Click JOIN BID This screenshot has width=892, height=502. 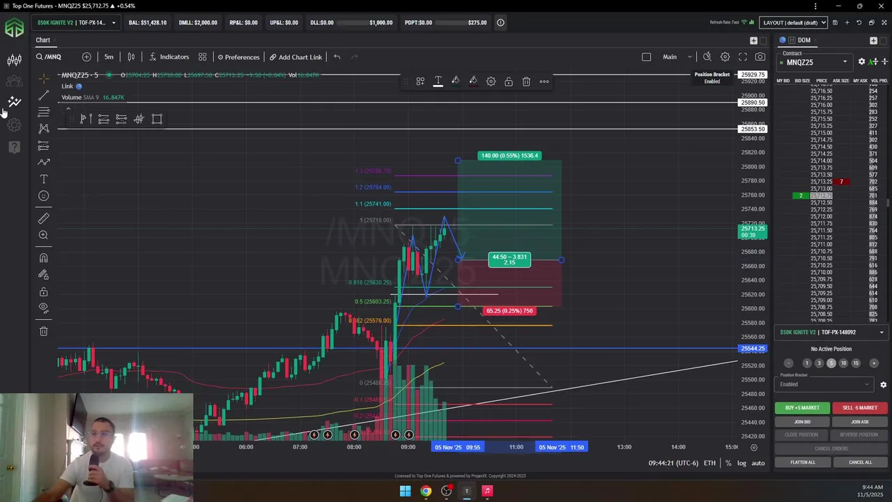802,422
